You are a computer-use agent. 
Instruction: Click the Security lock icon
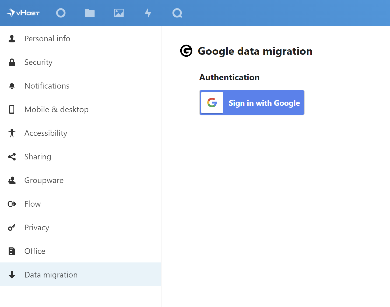[12, 62]
